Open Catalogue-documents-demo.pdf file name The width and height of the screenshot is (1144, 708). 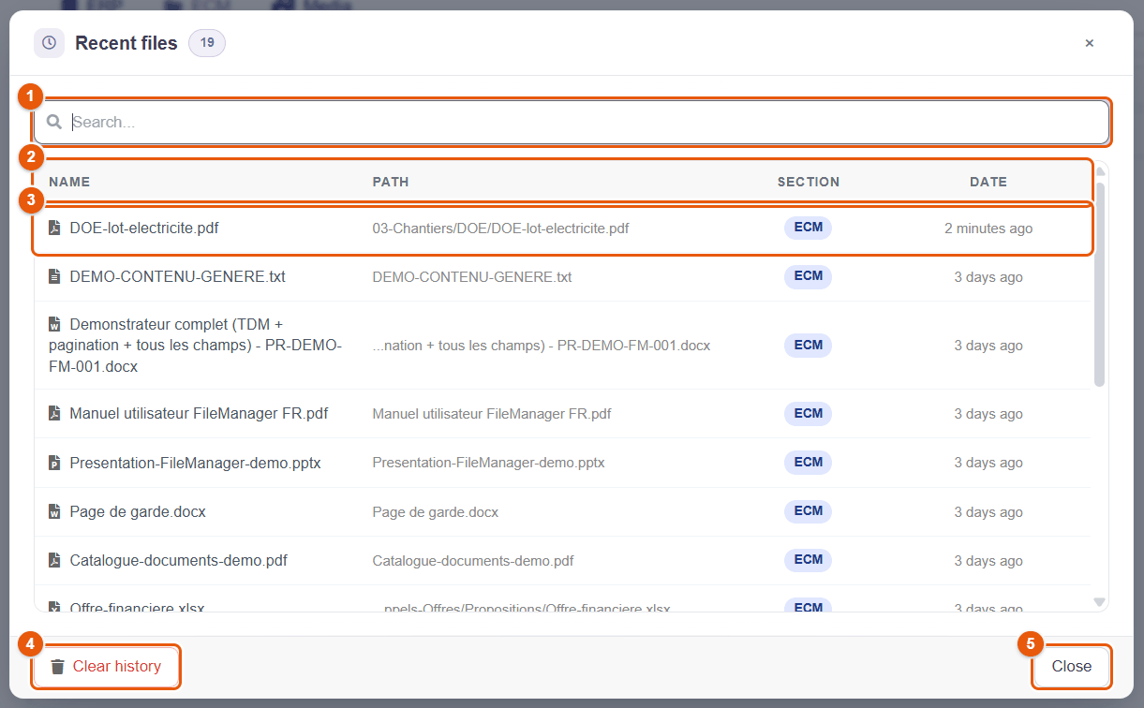point(179,560)
